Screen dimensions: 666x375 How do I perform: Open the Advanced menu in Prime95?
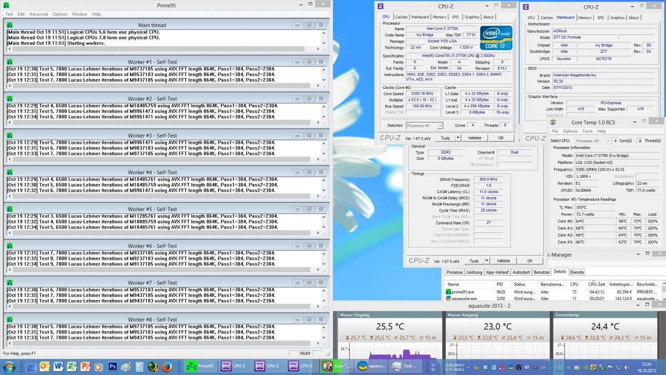click(x=38, y=14)
